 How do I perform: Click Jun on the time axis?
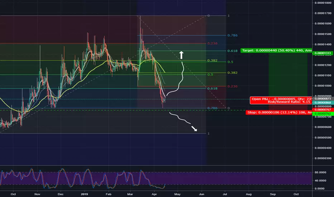[x=201, y=194]
